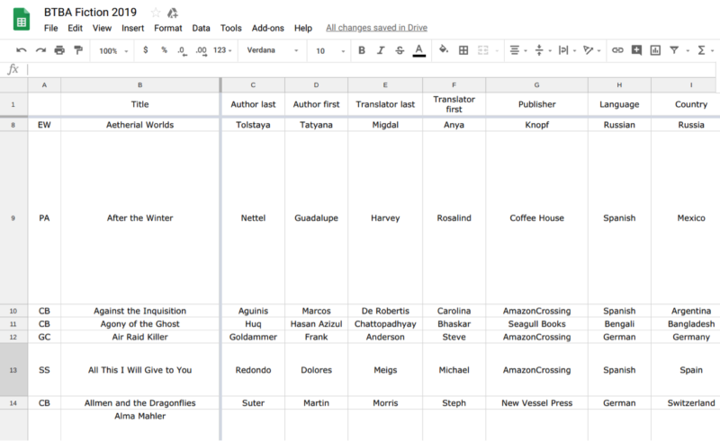Open horizontal align dropdown
This screenshot has height=441, width=720.
(518, 50)
